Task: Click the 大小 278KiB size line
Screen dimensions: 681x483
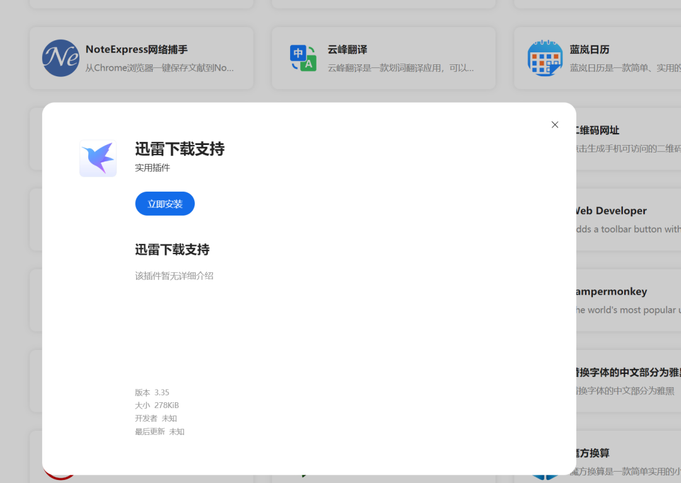Action: click(157, 405)
